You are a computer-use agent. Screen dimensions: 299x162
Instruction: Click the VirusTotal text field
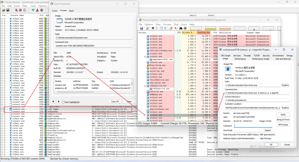(248, 130)
